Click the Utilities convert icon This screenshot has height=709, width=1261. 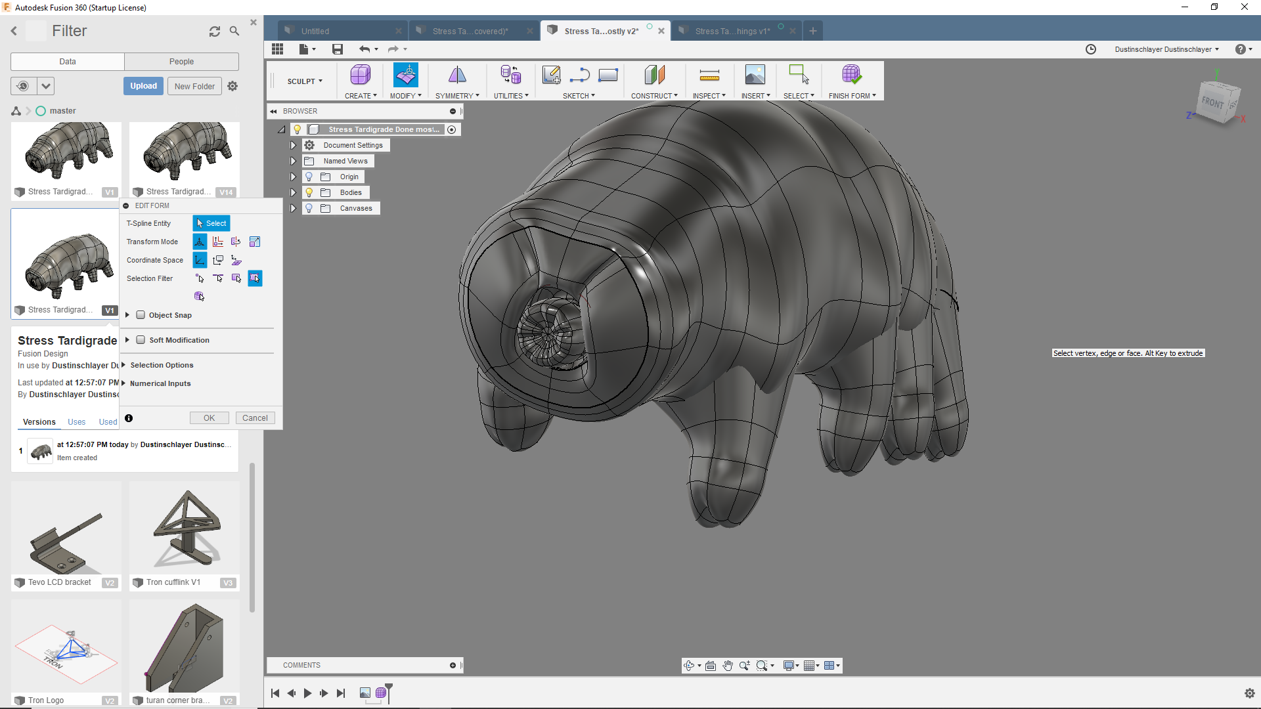coord(510,75)
